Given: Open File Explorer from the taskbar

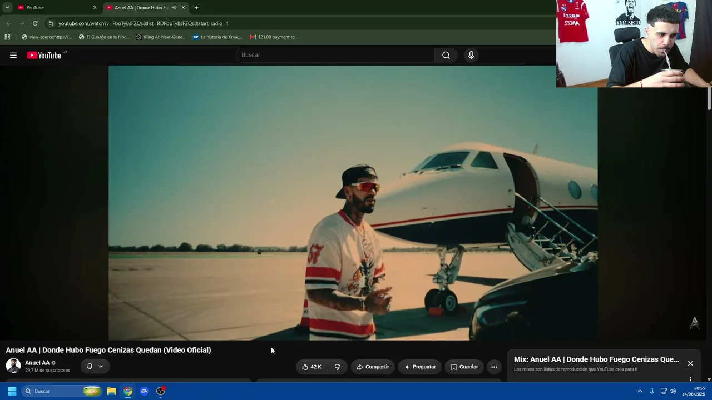Looking at the screenshot, I should 111,391.
